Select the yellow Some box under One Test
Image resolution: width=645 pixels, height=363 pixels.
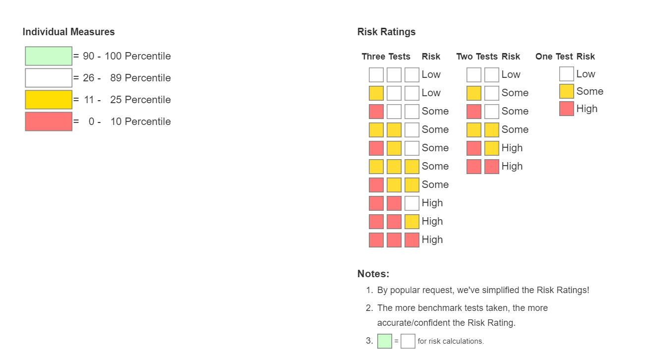pyautogui.click(x=566, y=91)
